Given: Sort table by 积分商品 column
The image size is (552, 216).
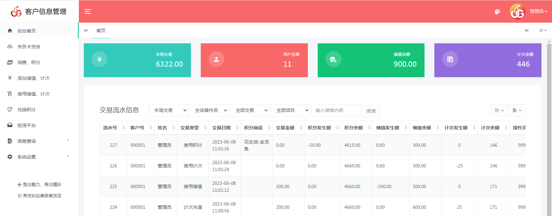Looking at the screenshot, I should 257,128.
